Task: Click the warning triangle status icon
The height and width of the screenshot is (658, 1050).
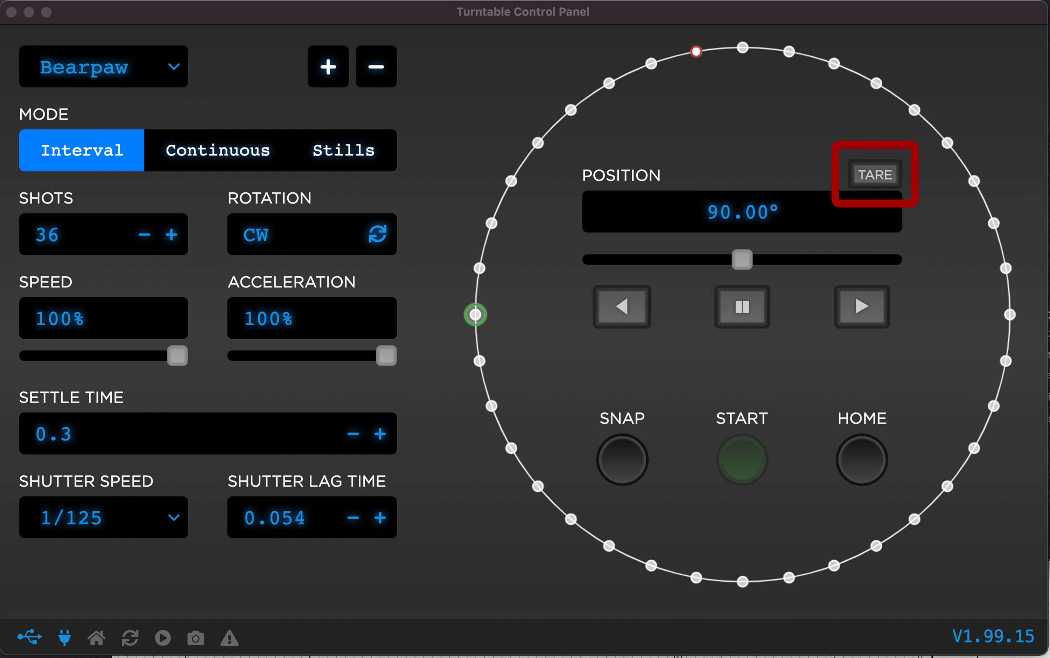Action: click(x=229, y=638)
